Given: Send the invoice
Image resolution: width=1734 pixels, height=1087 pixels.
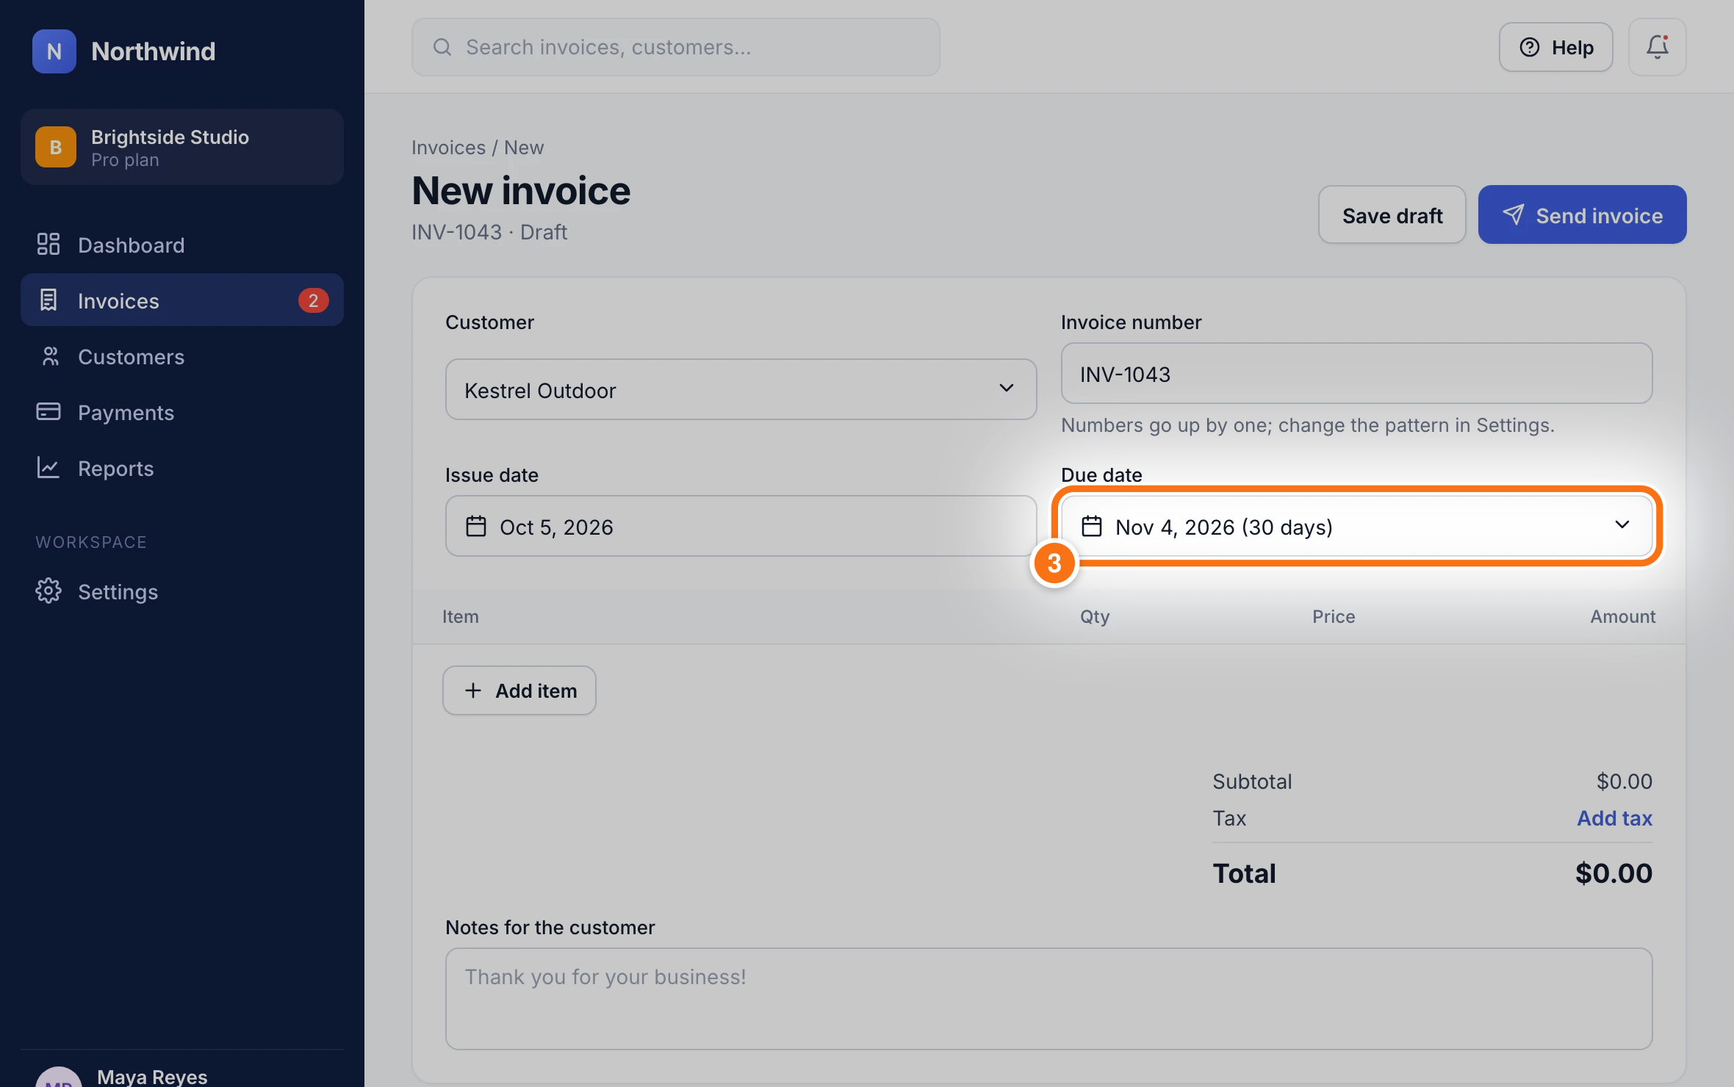Looking at the screenshot, I should [1583, 215].
